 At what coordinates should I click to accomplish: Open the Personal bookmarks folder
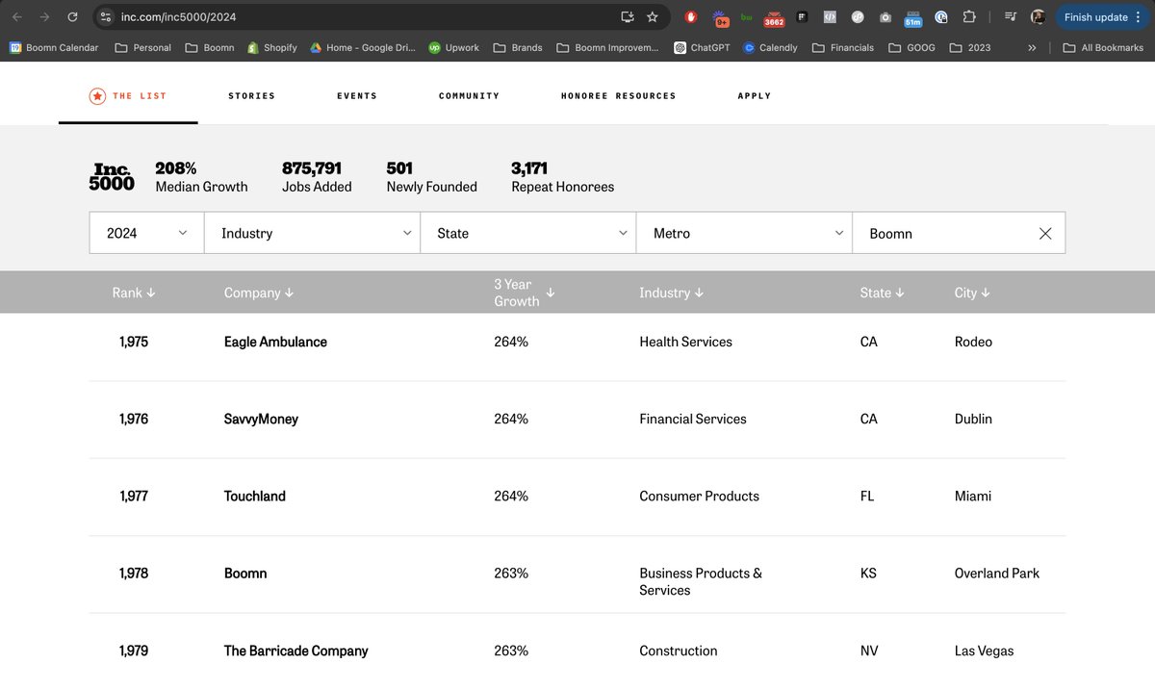coord(142,47)
